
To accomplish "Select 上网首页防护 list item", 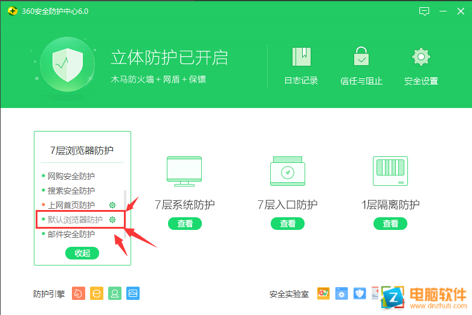I will pyautogui.click(x=71, y=205).
